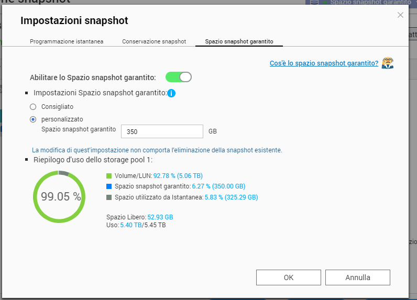Toggle Abilitare lo Spazio snapshot garantito switch

pyautogui.click(x=179, y=77)
